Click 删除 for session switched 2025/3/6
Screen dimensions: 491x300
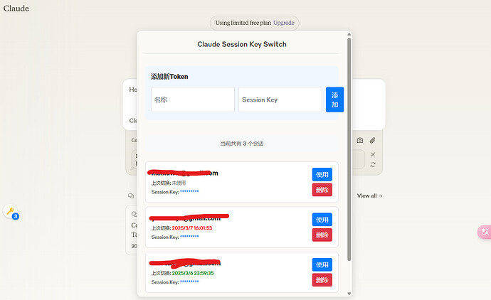pyautogui.click(x=322, y=280)
